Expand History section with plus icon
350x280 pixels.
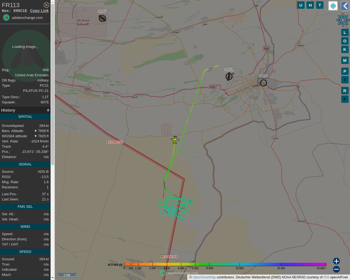coord(48,110)
